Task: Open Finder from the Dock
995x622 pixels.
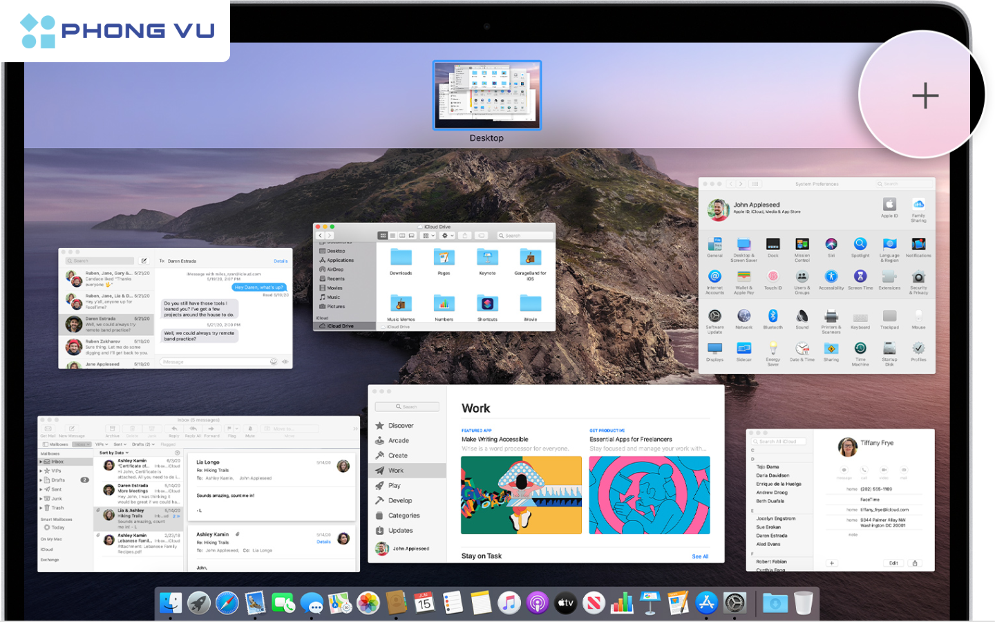Action: tap(171, 603)
